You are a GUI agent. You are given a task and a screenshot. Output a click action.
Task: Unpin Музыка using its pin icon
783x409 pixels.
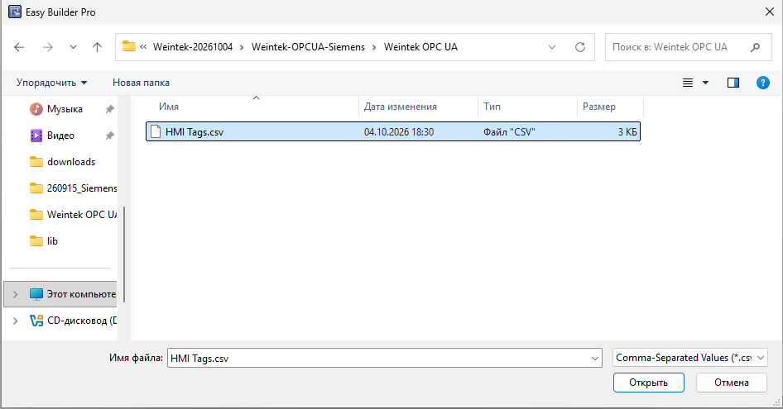pos(110,109)
